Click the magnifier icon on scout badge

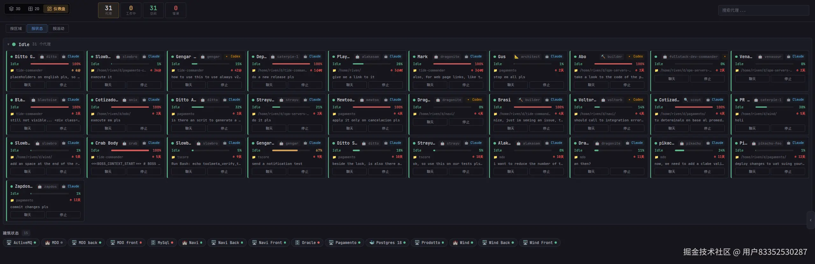pyautogui.click(x=686, y=100)
